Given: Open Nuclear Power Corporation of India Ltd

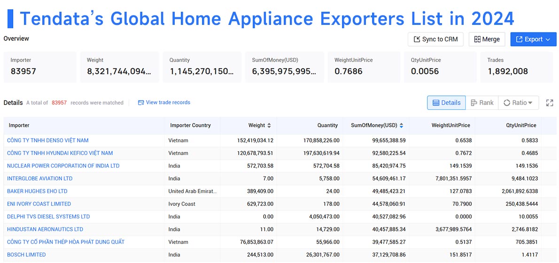Looking at the screenshot, I should tap(63, 166).
